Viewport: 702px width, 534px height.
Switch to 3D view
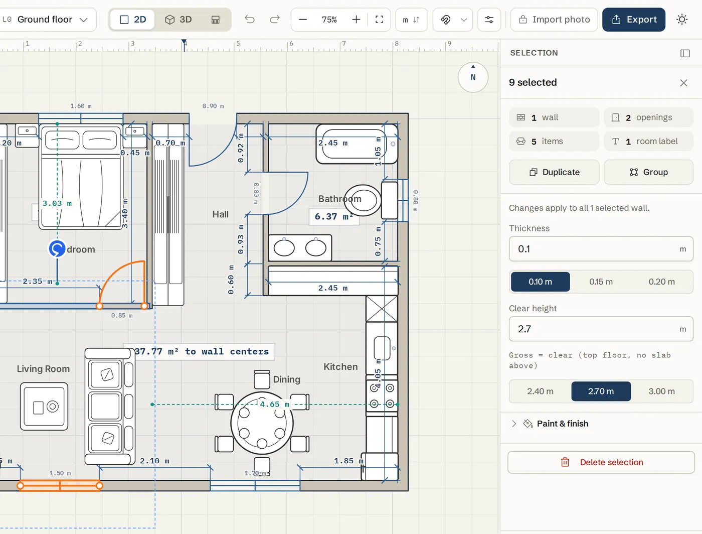(x=179, y=20)
